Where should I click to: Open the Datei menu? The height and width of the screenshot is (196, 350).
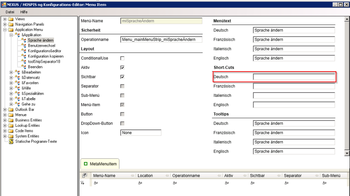point(10,12)
